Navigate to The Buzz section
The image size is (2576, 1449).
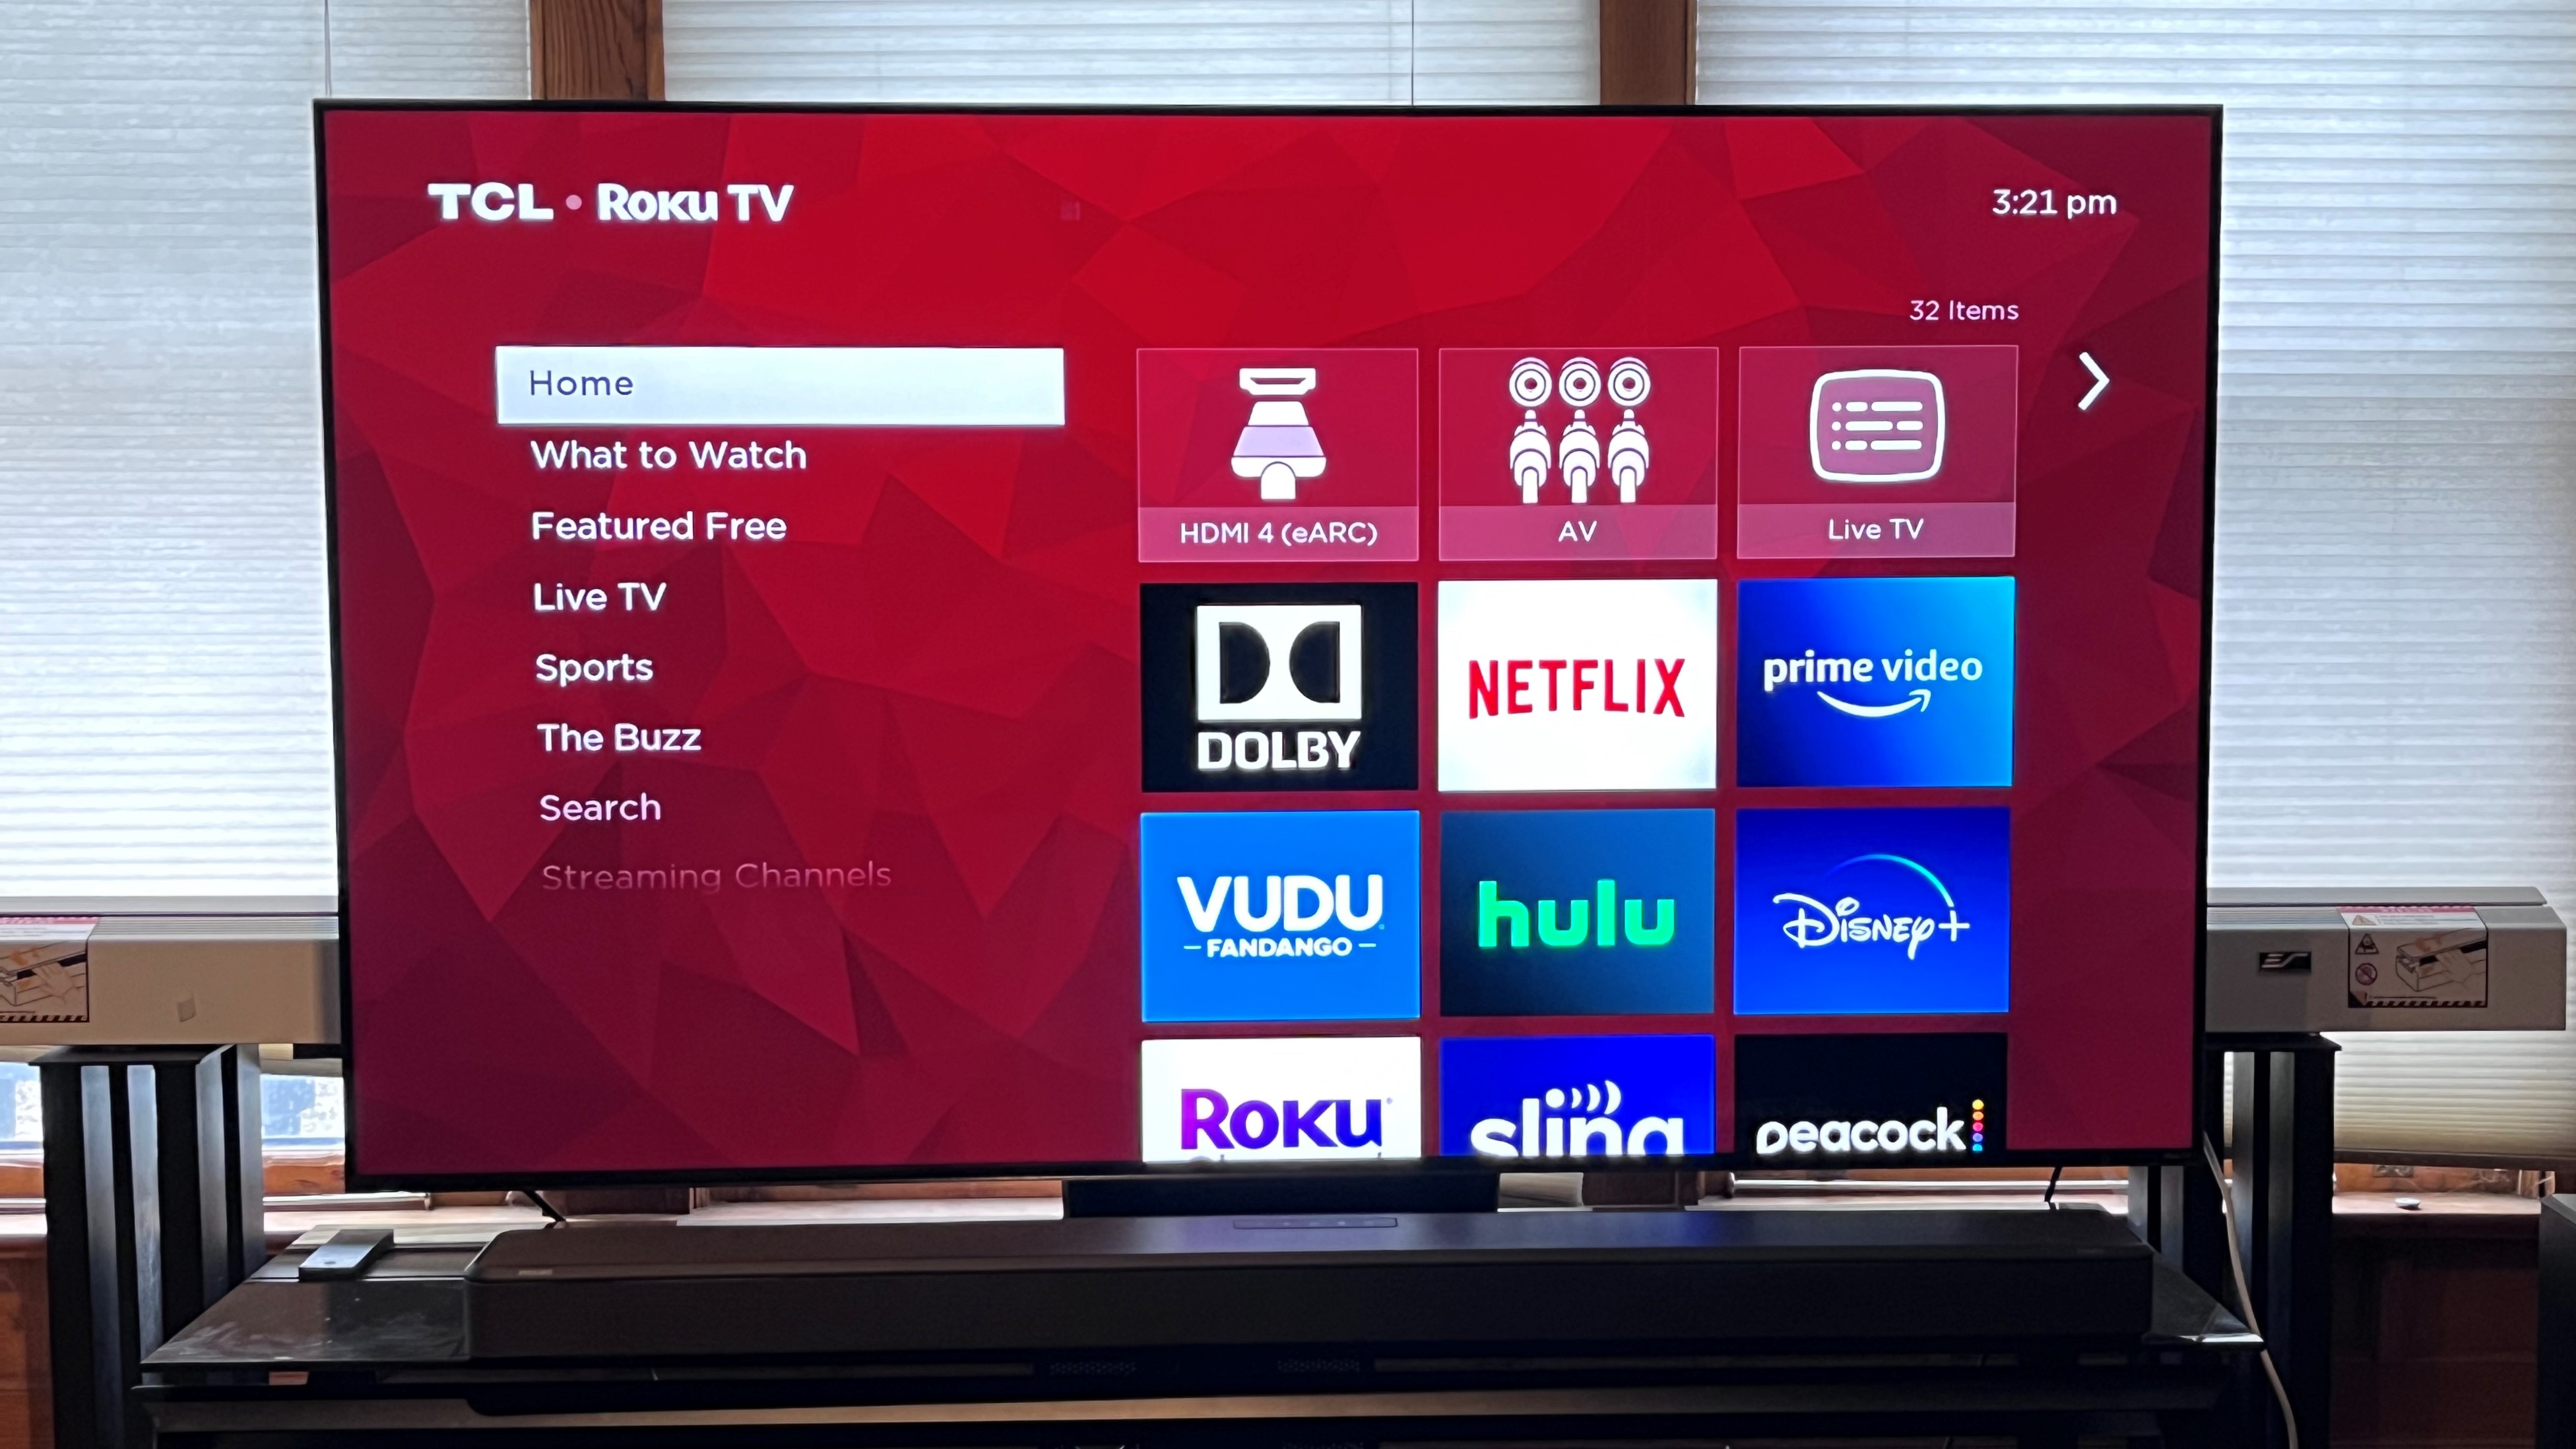pos(619,738)
